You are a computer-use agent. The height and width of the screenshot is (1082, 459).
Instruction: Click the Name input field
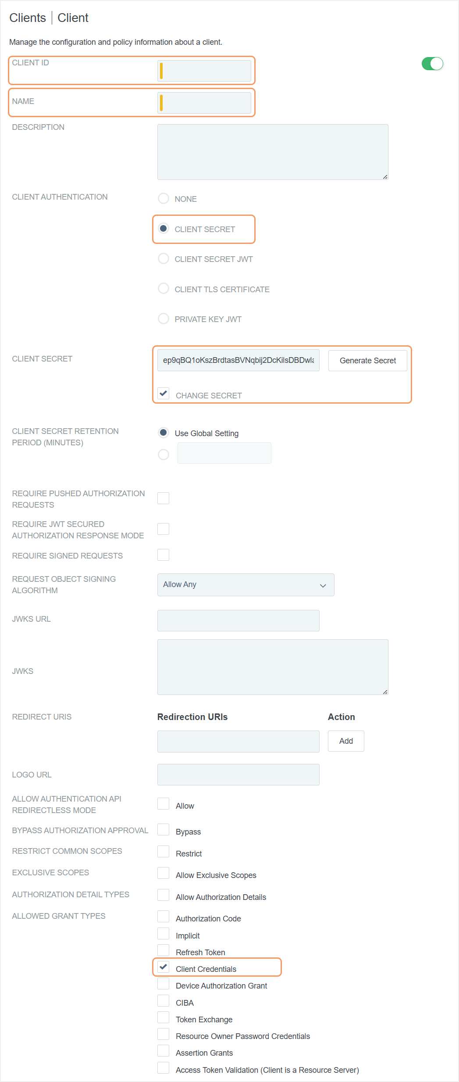click(204, 103)
